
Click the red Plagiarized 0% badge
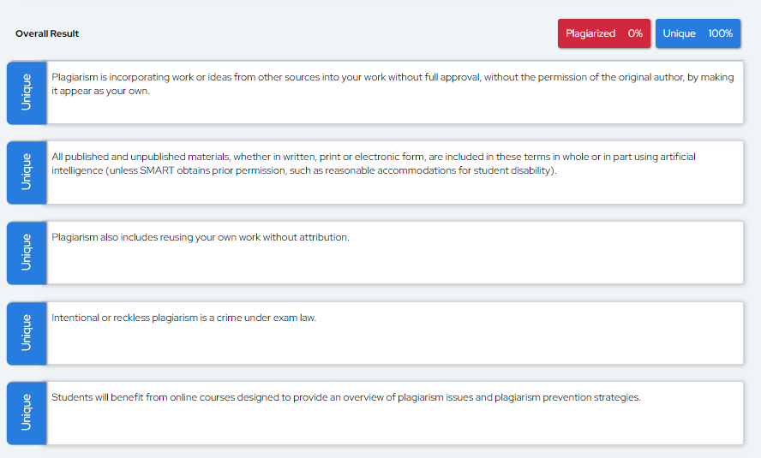click(x=603, y=33)
